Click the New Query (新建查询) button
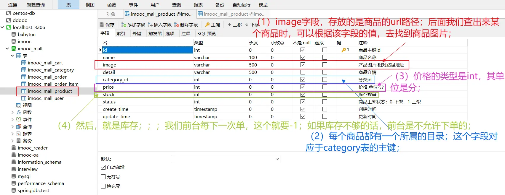 36,5
